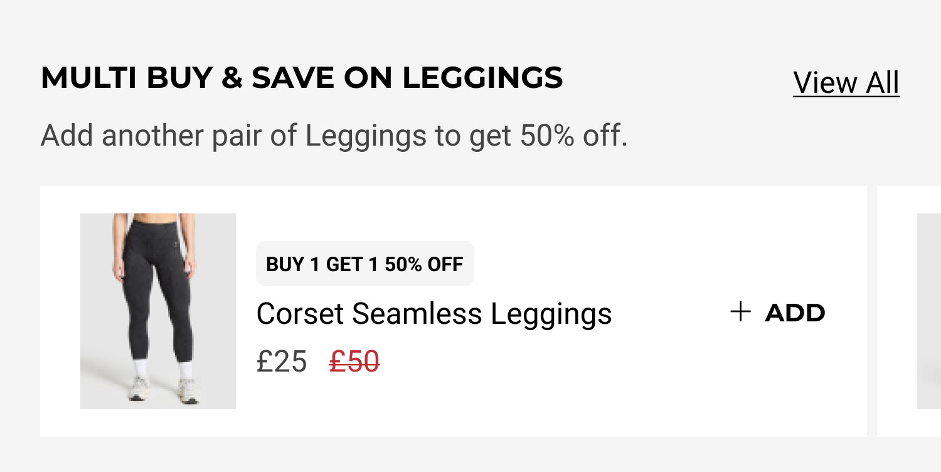
Task: Click the 'Add another pair of Leggings' description text
Action: click(x=334, y=136)
